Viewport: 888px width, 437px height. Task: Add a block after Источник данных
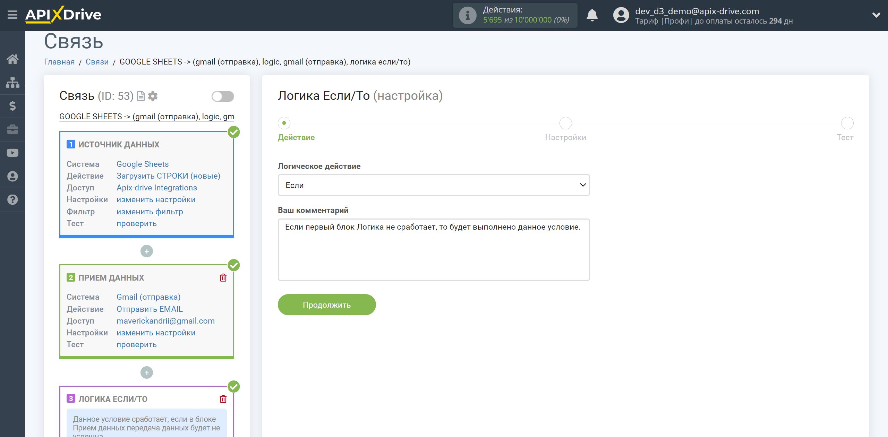tap(147, 251)
